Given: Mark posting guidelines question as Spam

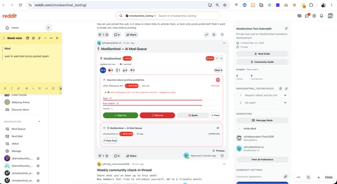Looking at the screenshot, I should [193, 115].
